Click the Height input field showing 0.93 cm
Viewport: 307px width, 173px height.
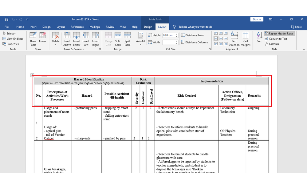[x=169, y=35]
